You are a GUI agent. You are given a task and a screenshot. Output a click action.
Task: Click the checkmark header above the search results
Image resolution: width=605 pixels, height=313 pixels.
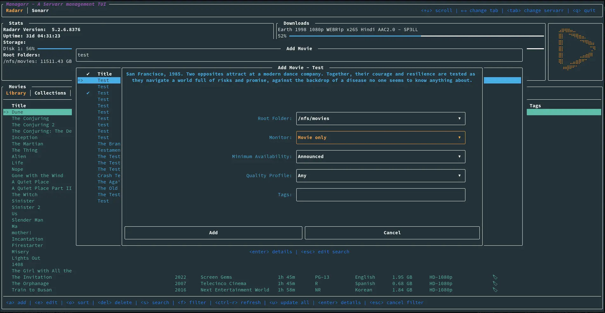(88, 74)
